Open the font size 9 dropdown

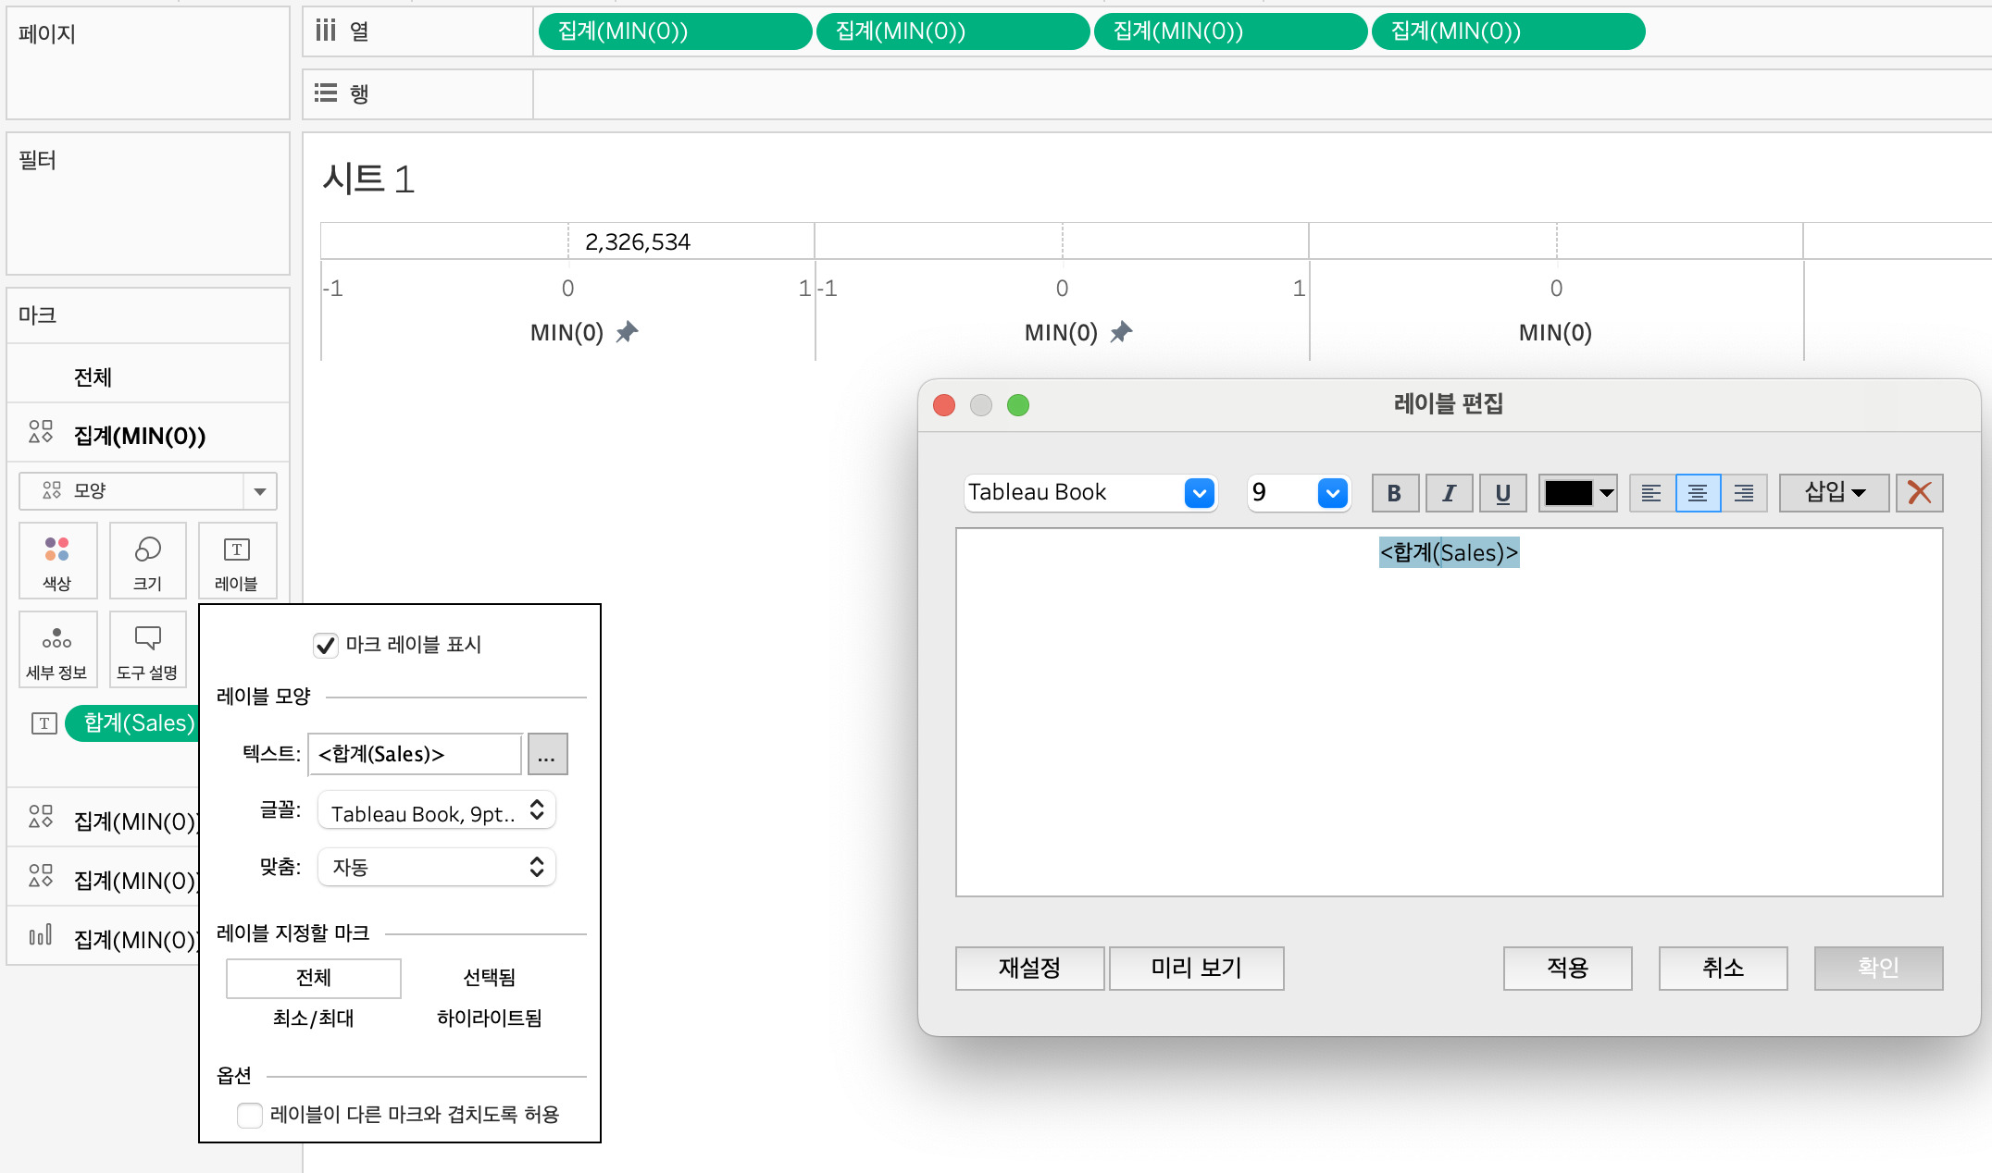coord(1332,493)
